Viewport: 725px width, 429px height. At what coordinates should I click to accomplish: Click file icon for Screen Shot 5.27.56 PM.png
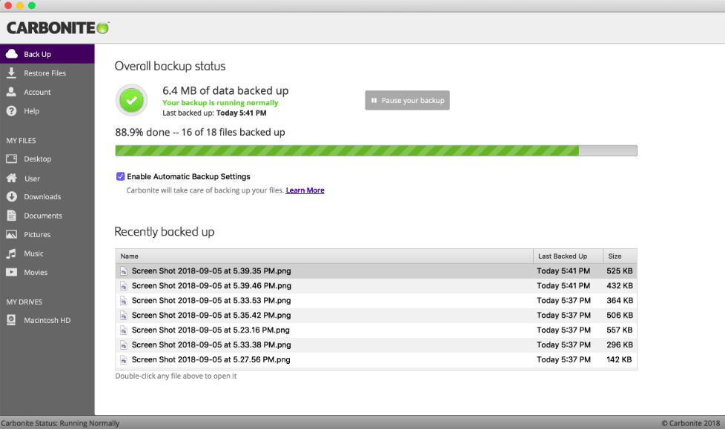(124, 359)
